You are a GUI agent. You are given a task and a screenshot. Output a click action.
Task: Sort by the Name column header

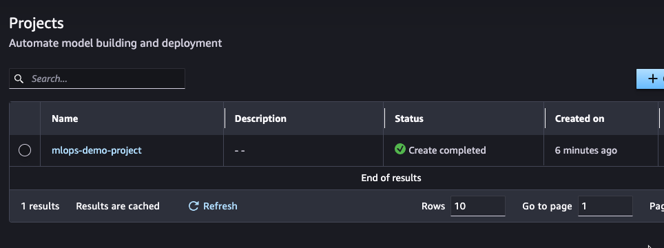[65, 118]
